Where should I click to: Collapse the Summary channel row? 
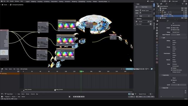[x=1, y=74]
